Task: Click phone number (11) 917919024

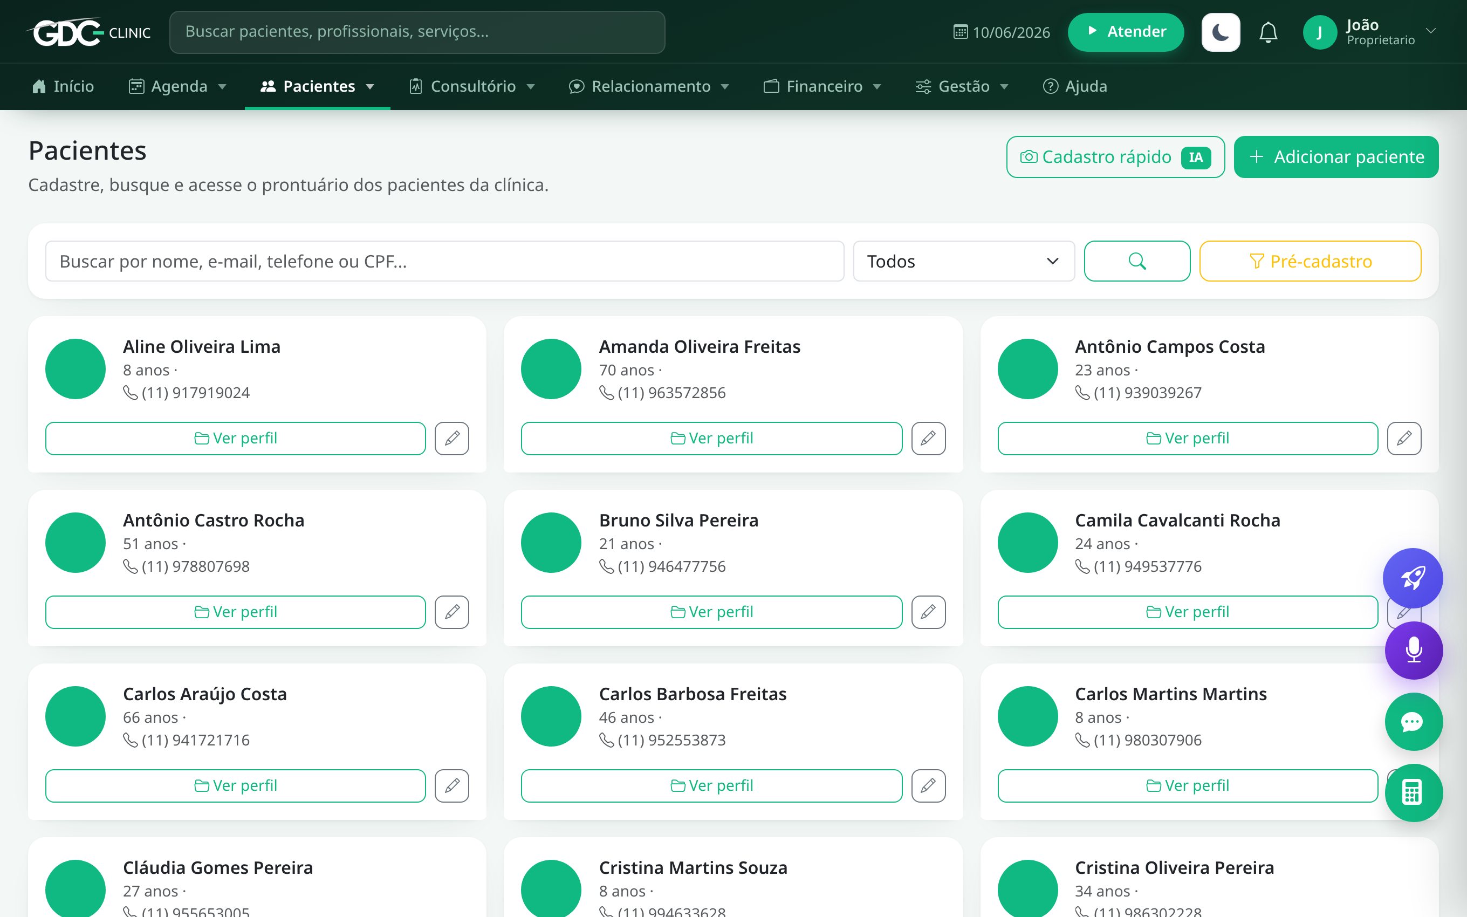Action: (x=195, y=393)
